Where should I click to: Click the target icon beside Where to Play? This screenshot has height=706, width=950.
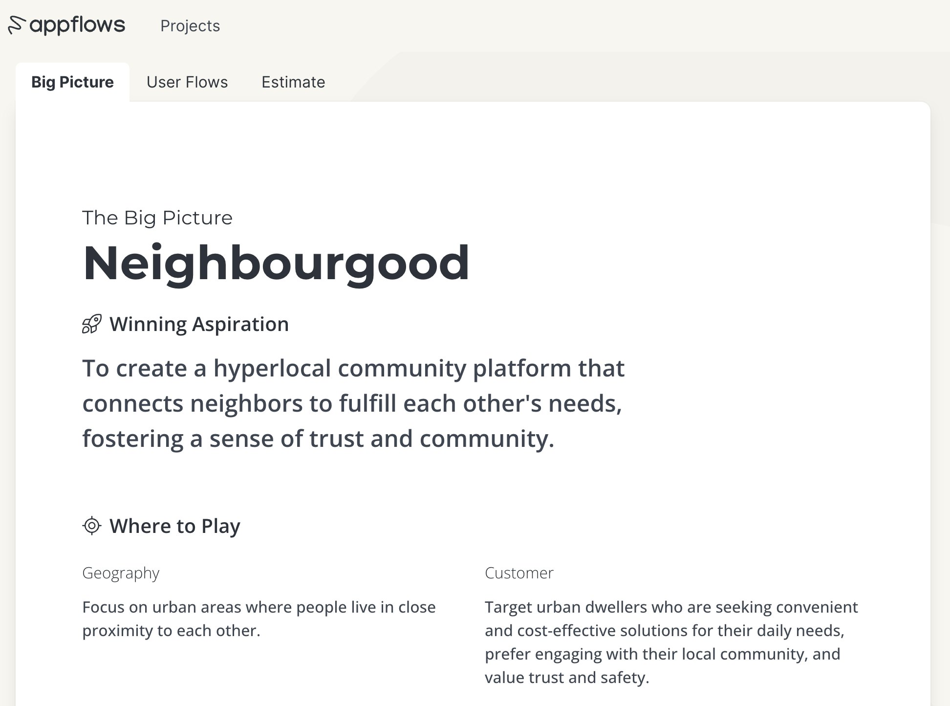point(92,526)
